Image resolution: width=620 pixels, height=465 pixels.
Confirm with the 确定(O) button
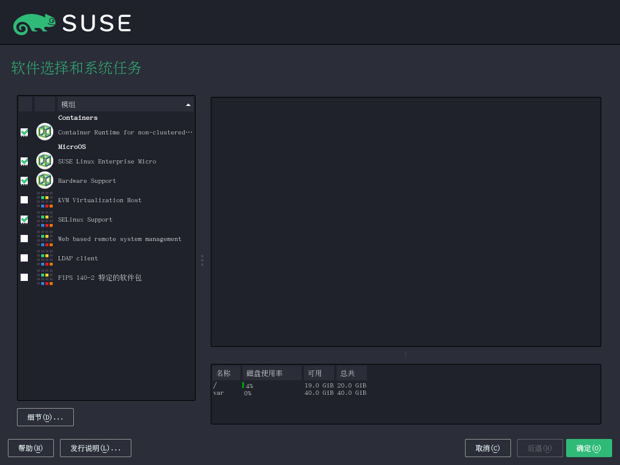click(x=589, y=448)
